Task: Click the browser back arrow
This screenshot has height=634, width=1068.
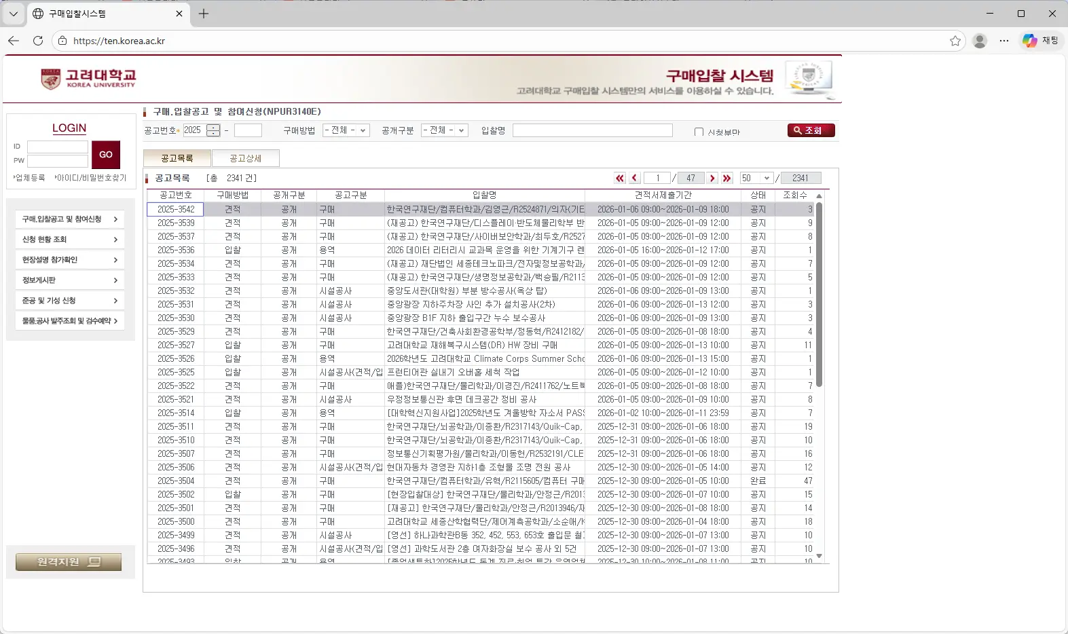Action: [x=14, y=41]
